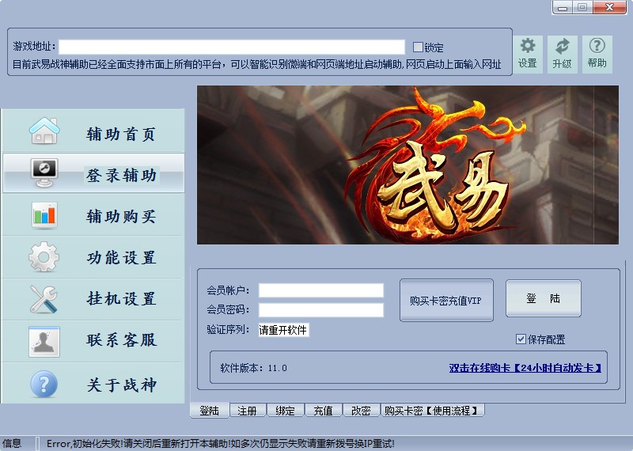633x451 pixels.
Task: Select 登录辅助 in the sidebar
Action: pos(93,172)
